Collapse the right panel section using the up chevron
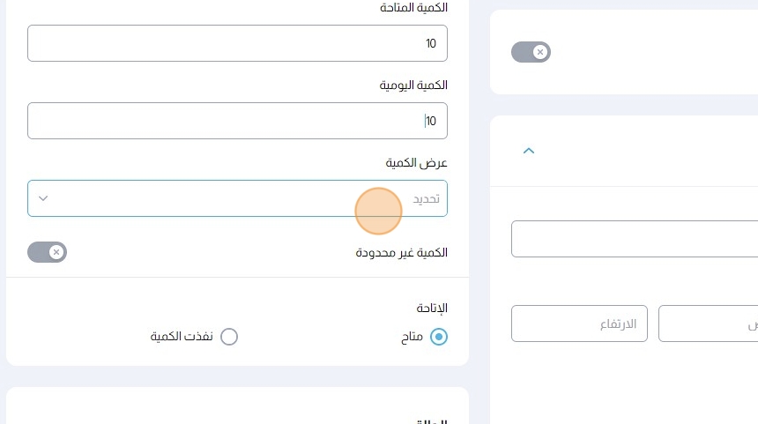 529,151
